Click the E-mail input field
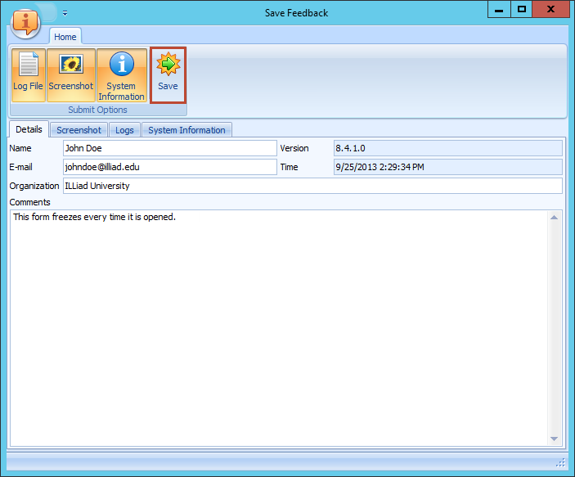This screenshot has height=477, width=575. coord(169,167)
